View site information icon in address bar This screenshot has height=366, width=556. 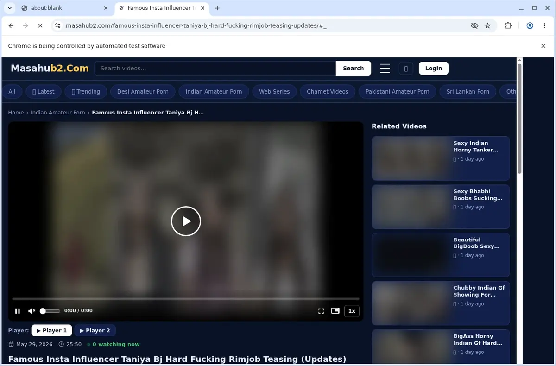point(57,26)
